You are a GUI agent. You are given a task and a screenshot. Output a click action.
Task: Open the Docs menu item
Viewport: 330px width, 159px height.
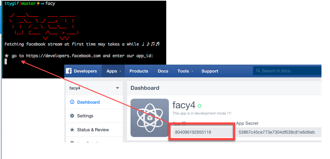(163, 71)
